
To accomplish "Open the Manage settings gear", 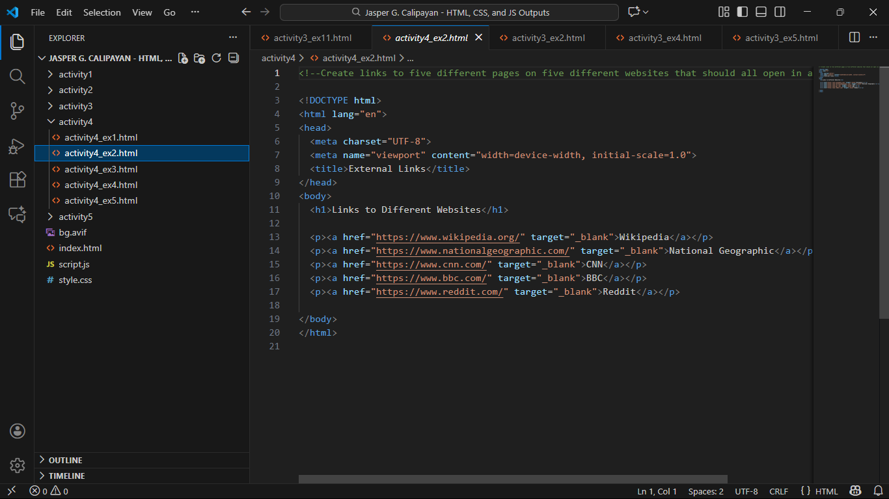I will (18, 465).
